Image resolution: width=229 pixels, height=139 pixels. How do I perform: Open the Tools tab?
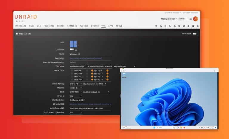coord(119,26)
